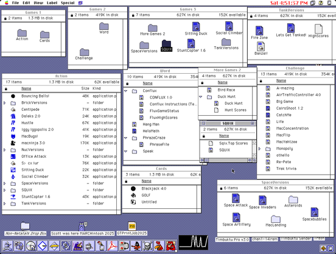
Task: Expand Monopoly folder in Challenge window
Action: (x=259, y=149)
